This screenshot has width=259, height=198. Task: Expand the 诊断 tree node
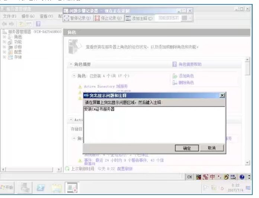(x=4, y=47)
